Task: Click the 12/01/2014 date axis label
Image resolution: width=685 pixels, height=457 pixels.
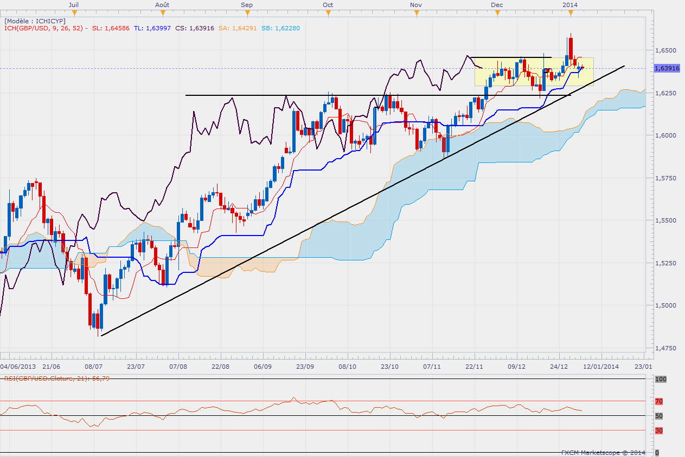Action: (602, 367)
